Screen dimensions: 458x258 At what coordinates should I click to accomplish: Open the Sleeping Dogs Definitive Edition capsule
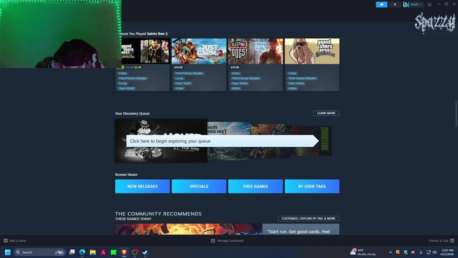[255, 51]
